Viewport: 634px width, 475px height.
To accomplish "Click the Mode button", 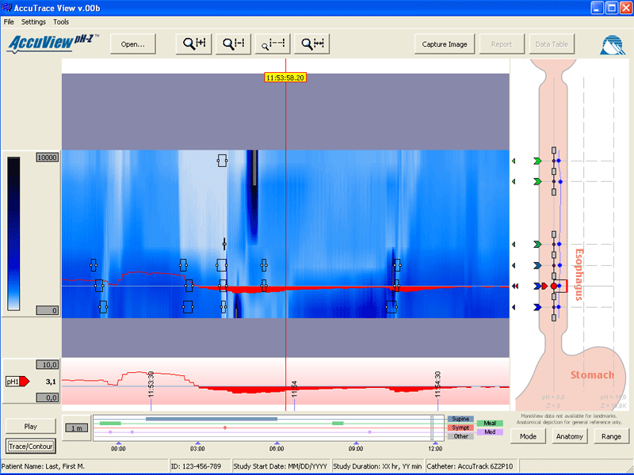I will tap(528, 436).
